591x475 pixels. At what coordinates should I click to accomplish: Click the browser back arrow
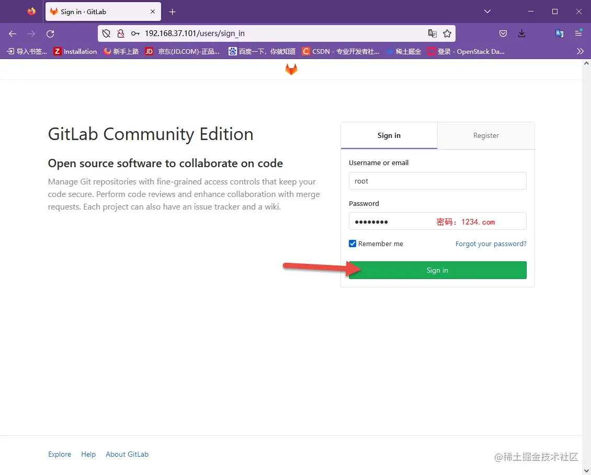click(x=13, y=34)
